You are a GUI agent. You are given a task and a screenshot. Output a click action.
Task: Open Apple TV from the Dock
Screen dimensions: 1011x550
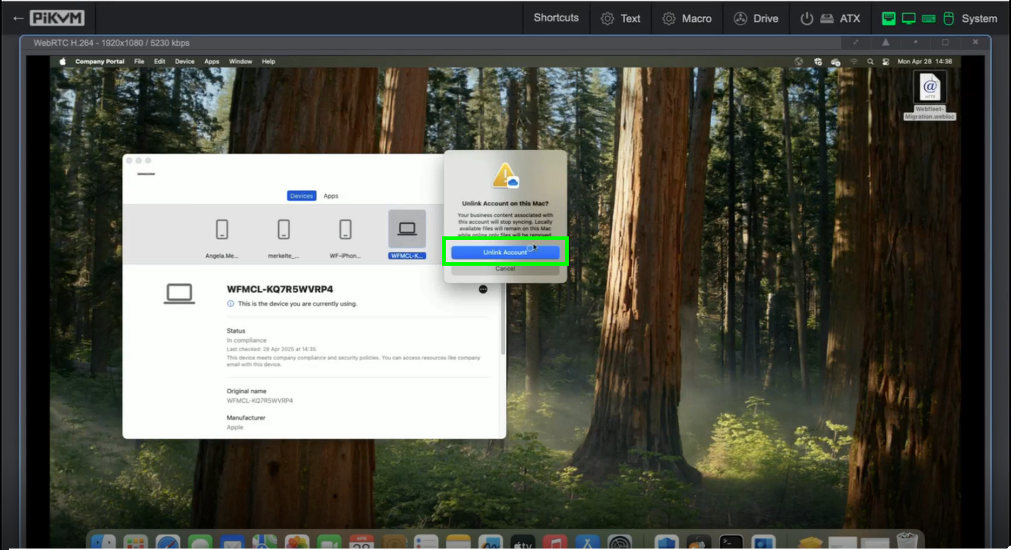pyautogui.click(x=522, y=543)
